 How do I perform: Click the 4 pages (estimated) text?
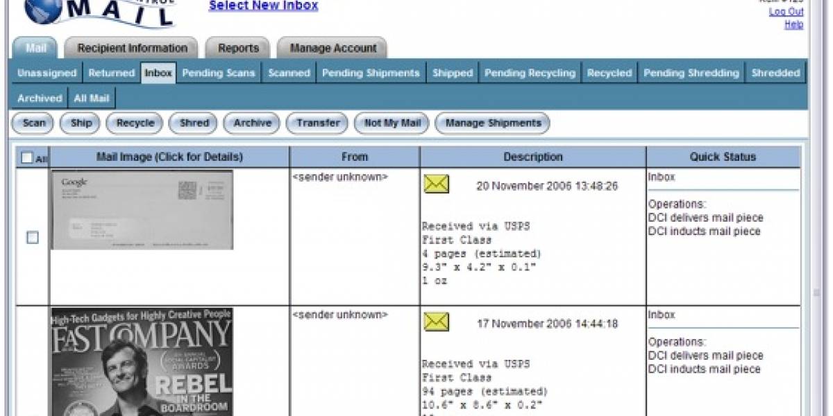point(482,253)
